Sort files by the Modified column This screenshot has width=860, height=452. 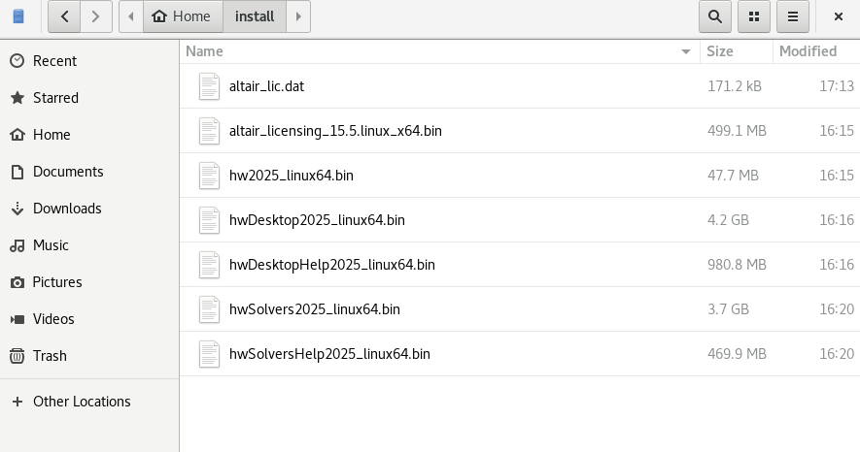tap(814, 51)
